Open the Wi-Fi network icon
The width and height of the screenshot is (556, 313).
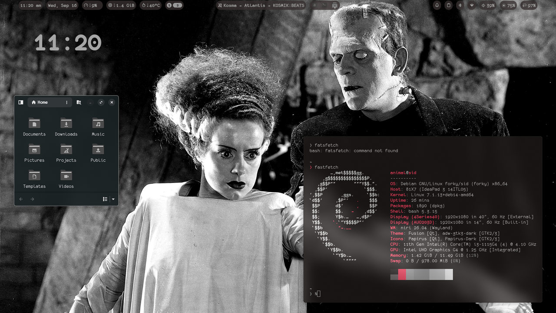[472, 5]
